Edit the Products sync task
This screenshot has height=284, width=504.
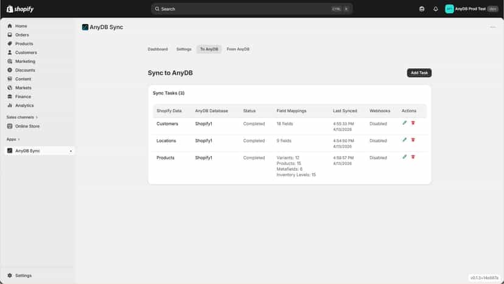(404, 157)
